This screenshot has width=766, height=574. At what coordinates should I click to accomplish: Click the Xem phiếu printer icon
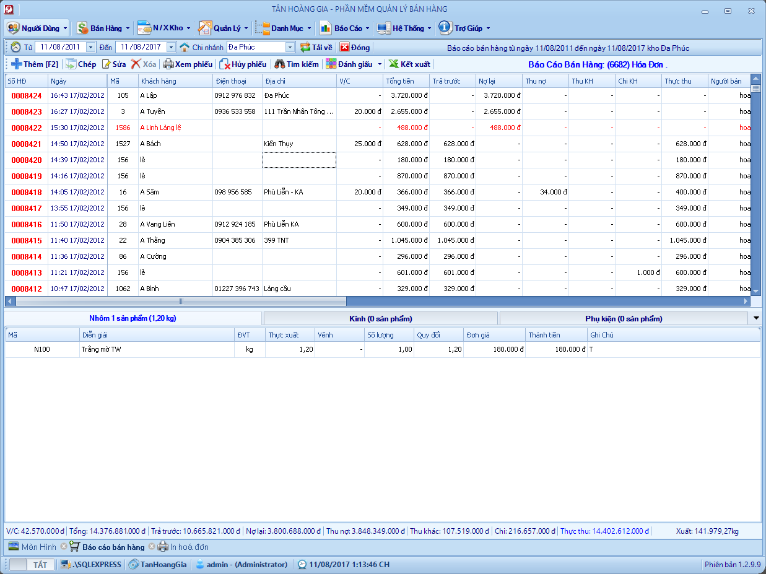168,64
